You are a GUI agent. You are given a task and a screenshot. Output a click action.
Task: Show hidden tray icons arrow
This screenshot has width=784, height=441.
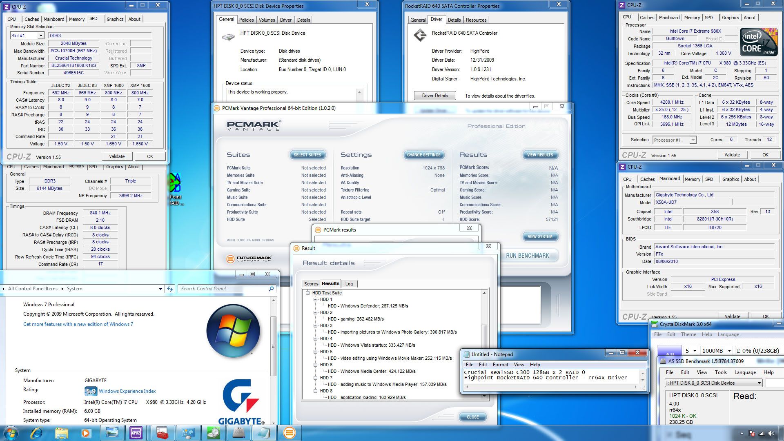742,433
